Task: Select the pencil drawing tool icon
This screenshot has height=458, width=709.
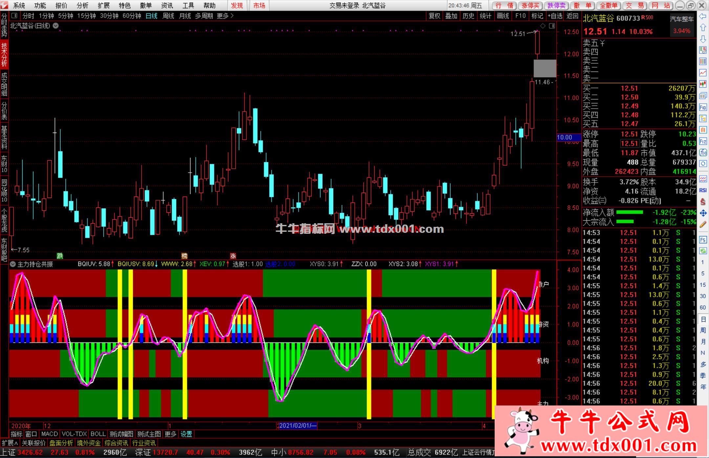Action: (703, 225)
